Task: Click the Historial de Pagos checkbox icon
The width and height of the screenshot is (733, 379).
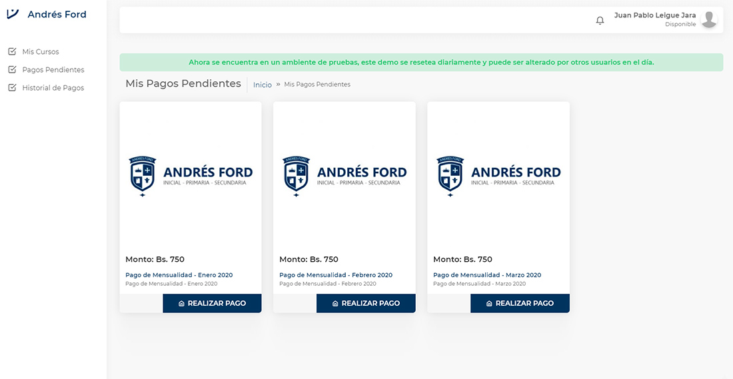Action: (13, 87)
